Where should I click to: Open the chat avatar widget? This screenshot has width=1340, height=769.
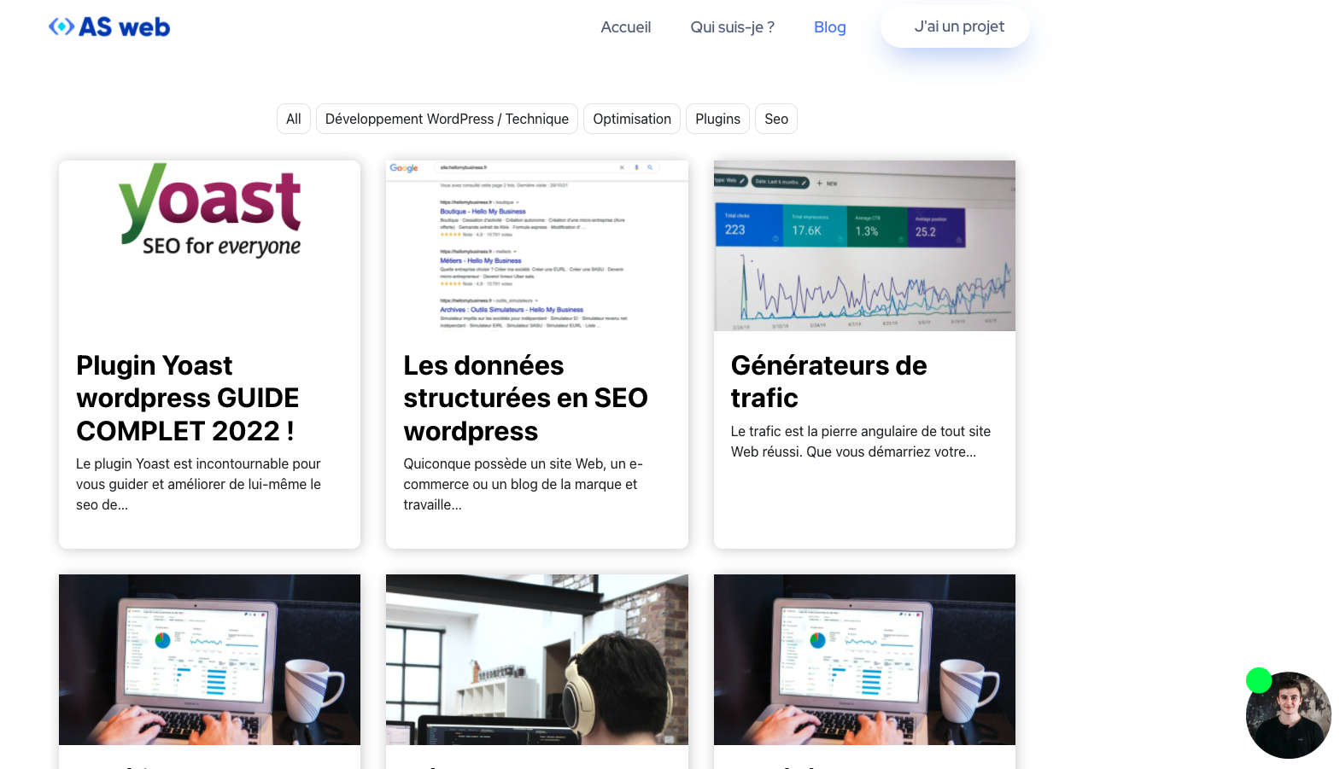click(x=1289, y=715)
